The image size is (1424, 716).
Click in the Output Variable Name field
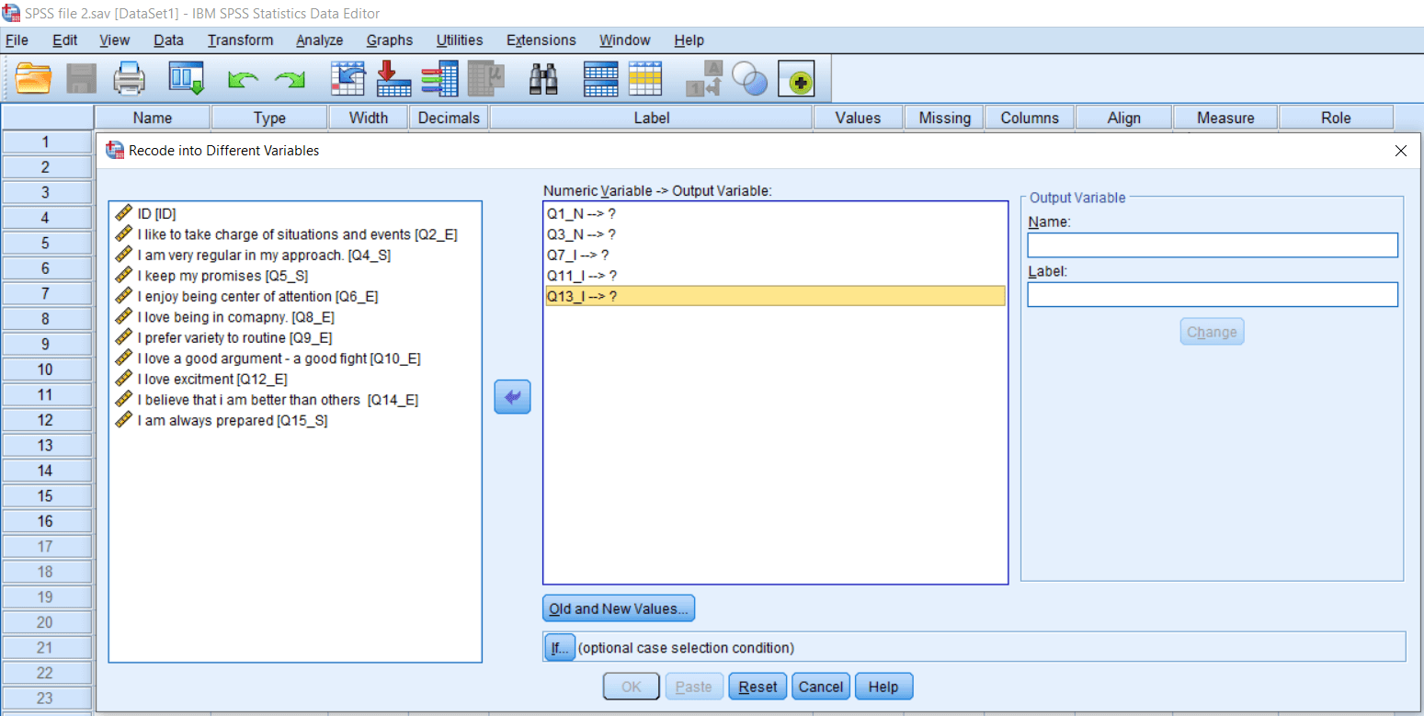pyautogui.click(x=1212, y=245)
